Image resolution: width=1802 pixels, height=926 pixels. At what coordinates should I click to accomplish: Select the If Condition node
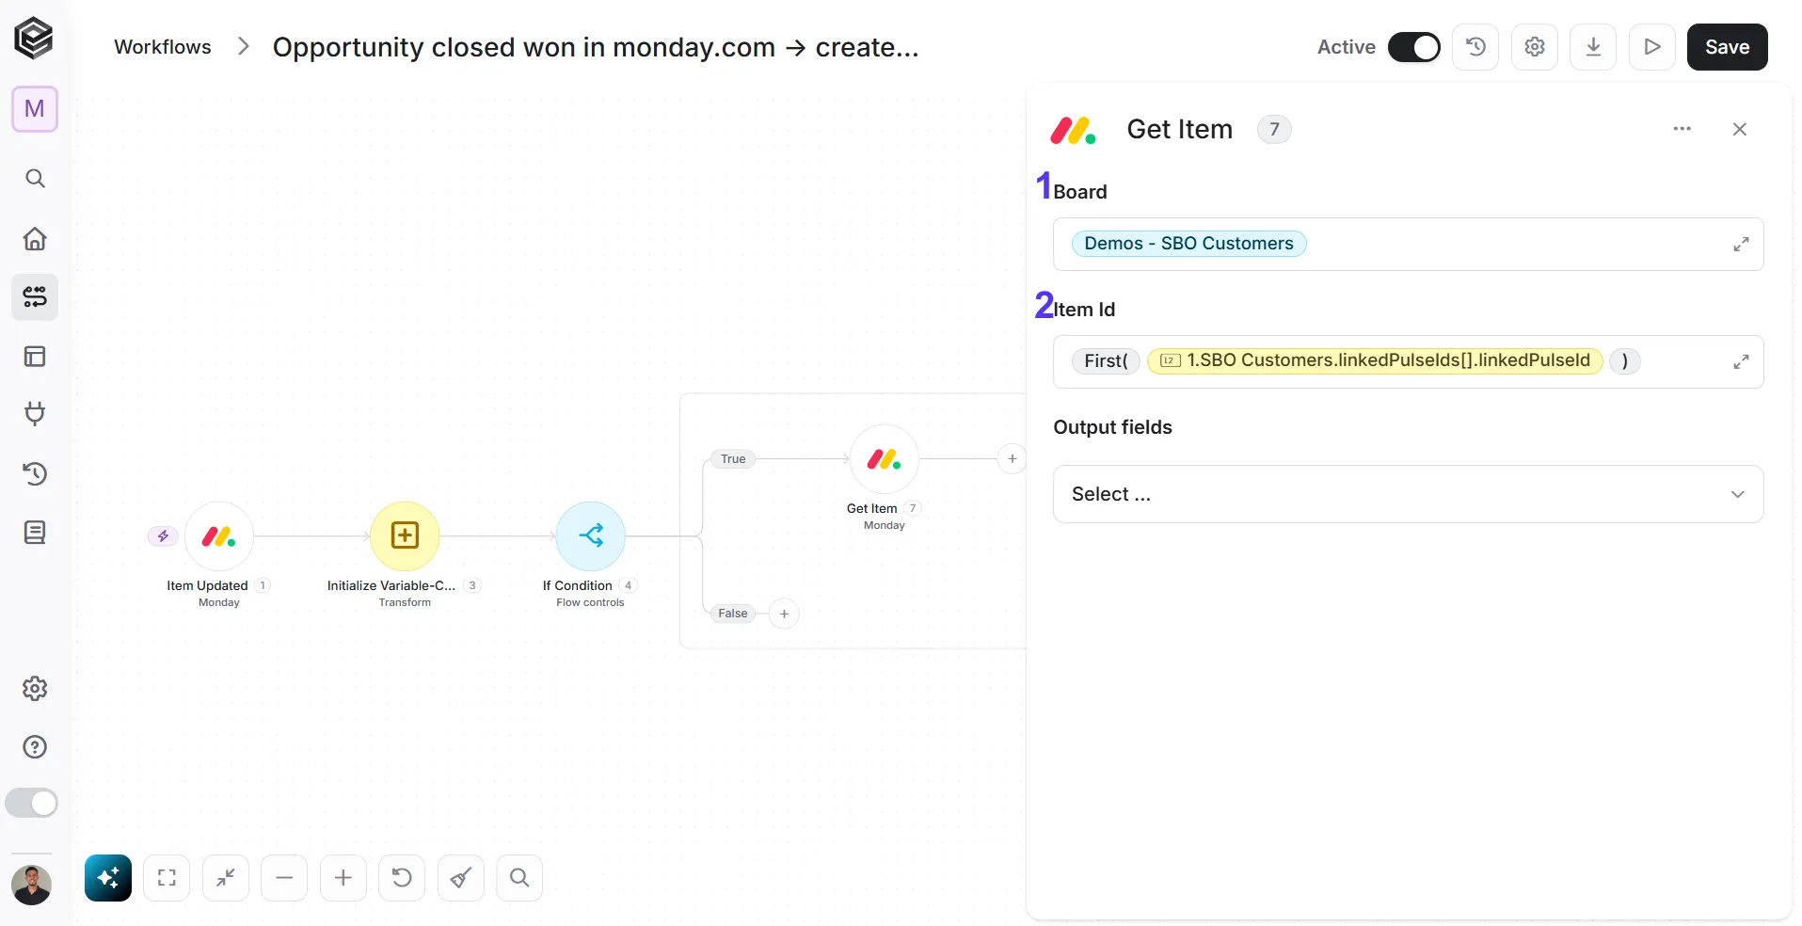click(x=591, y=536)
